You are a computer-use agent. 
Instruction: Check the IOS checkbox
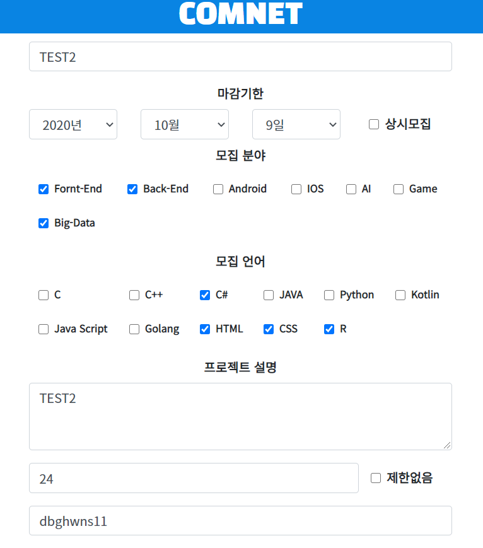tap(296, 189)
